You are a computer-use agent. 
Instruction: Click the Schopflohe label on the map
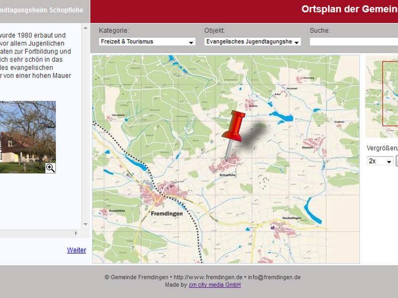pos(227,175)
